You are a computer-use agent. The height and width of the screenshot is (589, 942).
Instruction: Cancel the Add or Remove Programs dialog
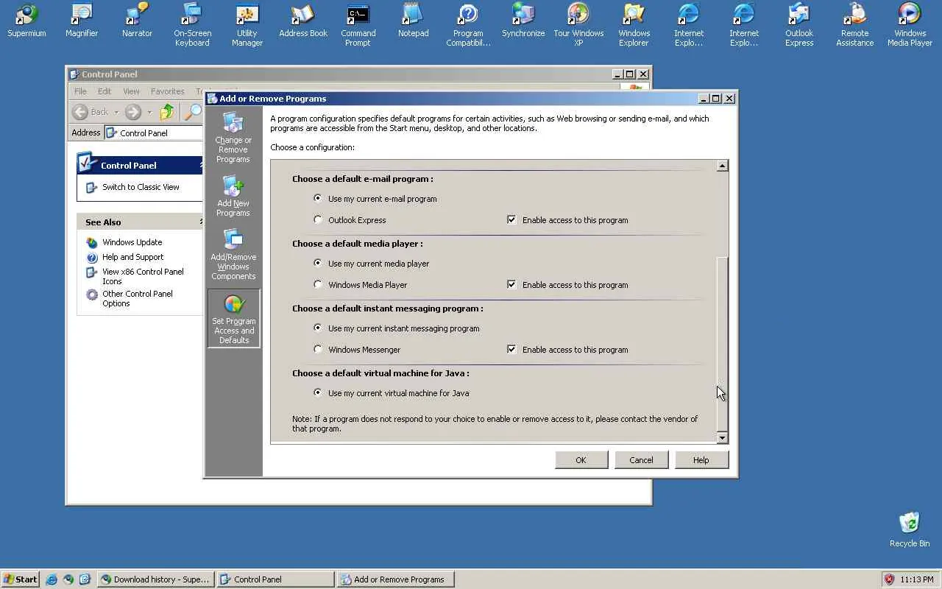click(x=641, y=460)
